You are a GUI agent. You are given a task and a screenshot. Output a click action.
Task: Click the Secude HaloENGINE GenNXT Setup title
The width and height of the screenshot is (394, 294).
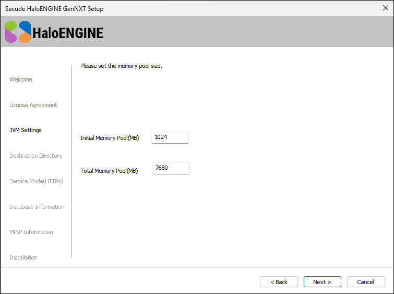(x=54, y=9)
